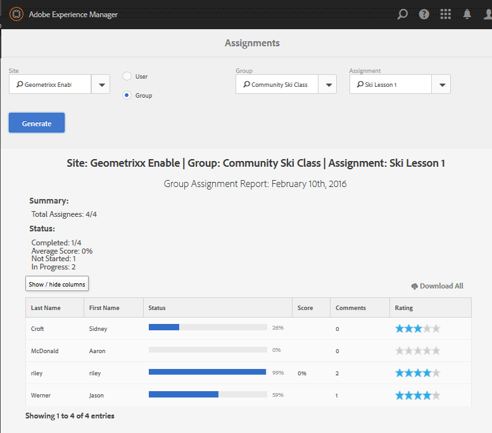Open search using the magnifier icon
492x433 pixels.
402,14
